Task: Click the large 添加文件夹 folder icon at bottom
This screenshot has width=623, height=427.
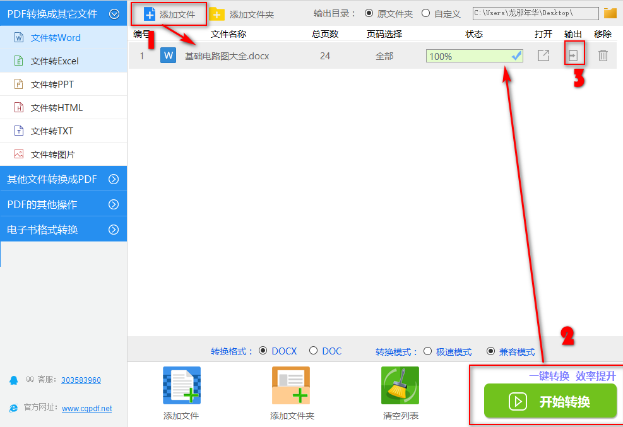Action: pyautogui.click(x=291, y=385)
